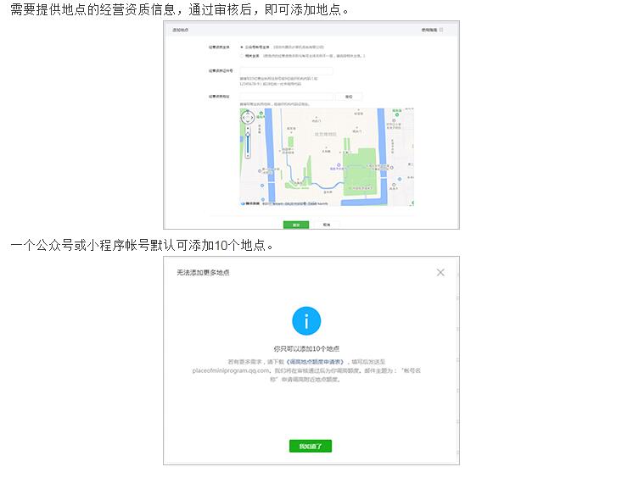Image resolution: width=622 pixels, height=478 pixels.
Task: Confirm with the green 确定 button
Action: point(295,225)
